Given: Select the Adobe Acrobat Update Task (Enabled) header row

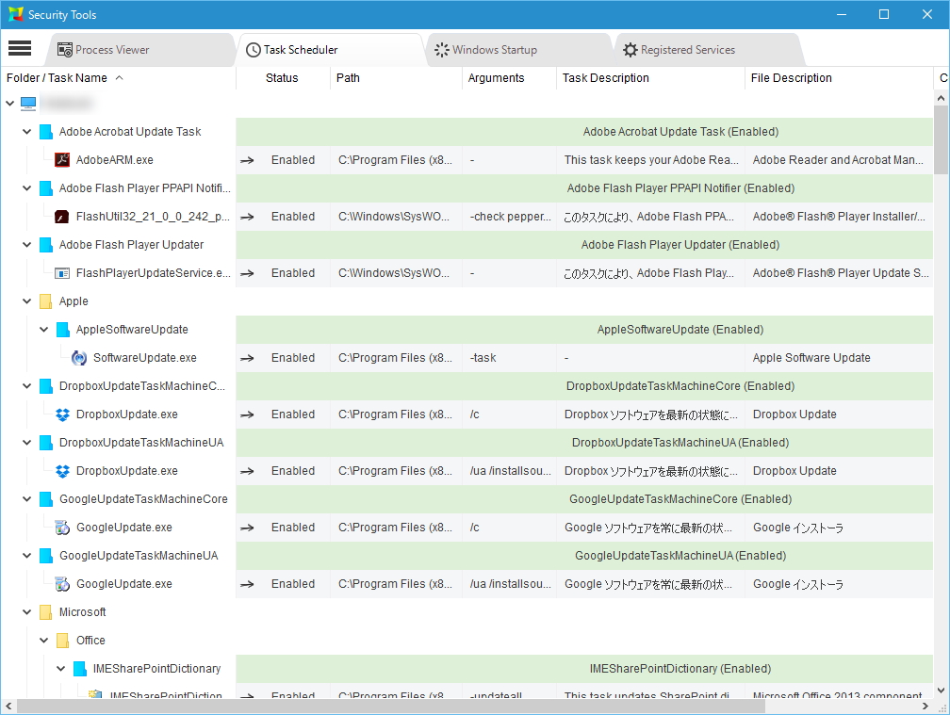Looking at the screenshot, I should coord(584,131).
